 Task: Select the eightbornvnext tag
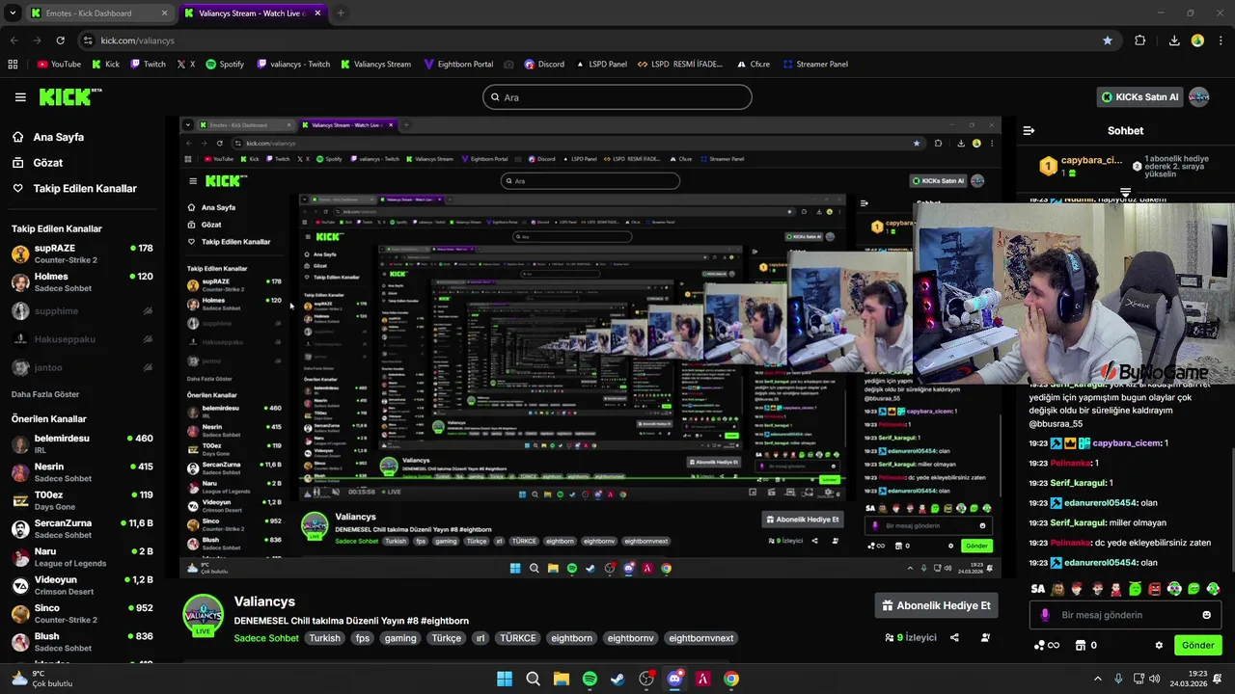coord(701,638)
